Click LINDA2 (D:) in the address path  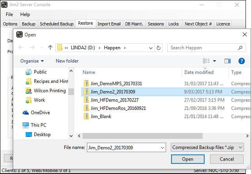83,48
